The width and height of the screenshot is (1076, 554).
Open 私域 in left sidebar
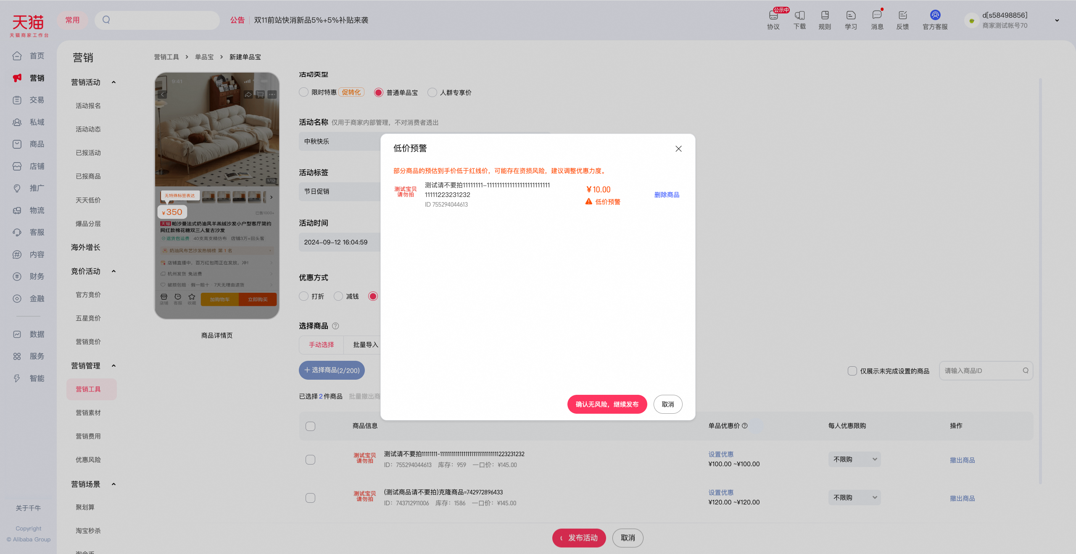pyautogui.click(x=29, y=122)
